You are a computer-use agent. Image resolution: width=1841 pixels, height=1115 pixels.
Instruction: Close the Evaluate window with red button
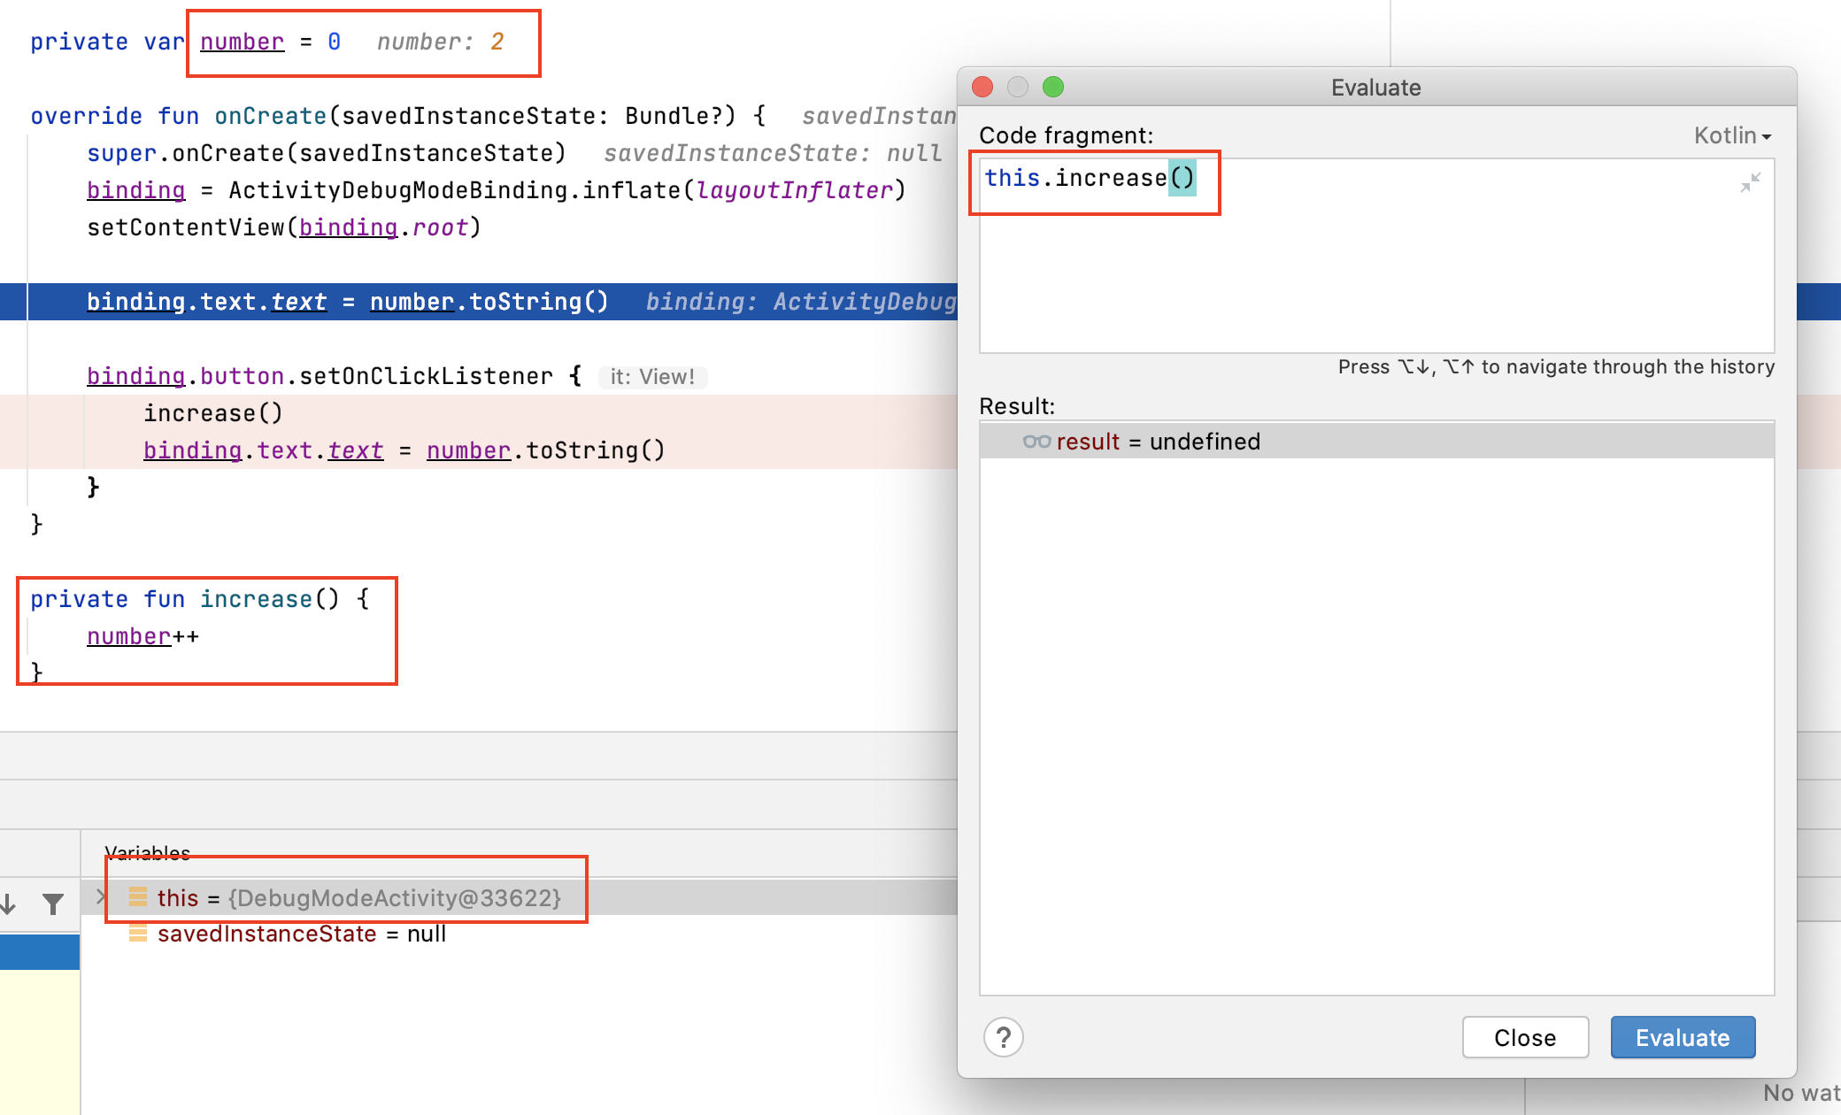(982, 87)
